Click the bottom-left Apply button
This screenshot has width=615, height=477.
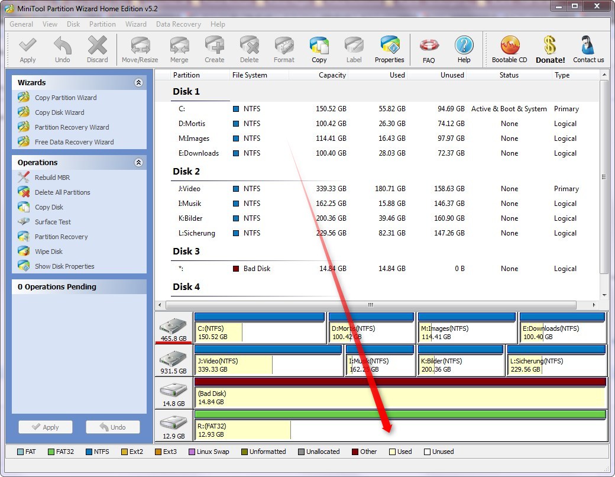(46, 427)
